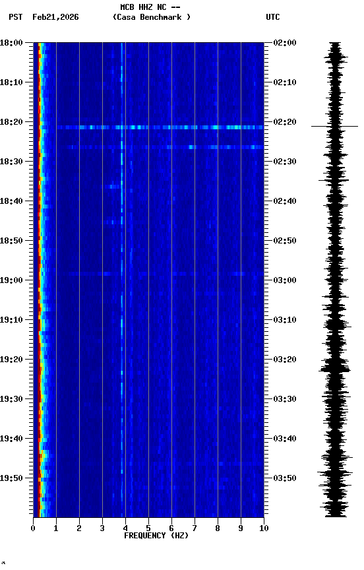The image size is (364, 570).
Task: Click the 19:20 PST time label
Action: [x=11, y=360]
